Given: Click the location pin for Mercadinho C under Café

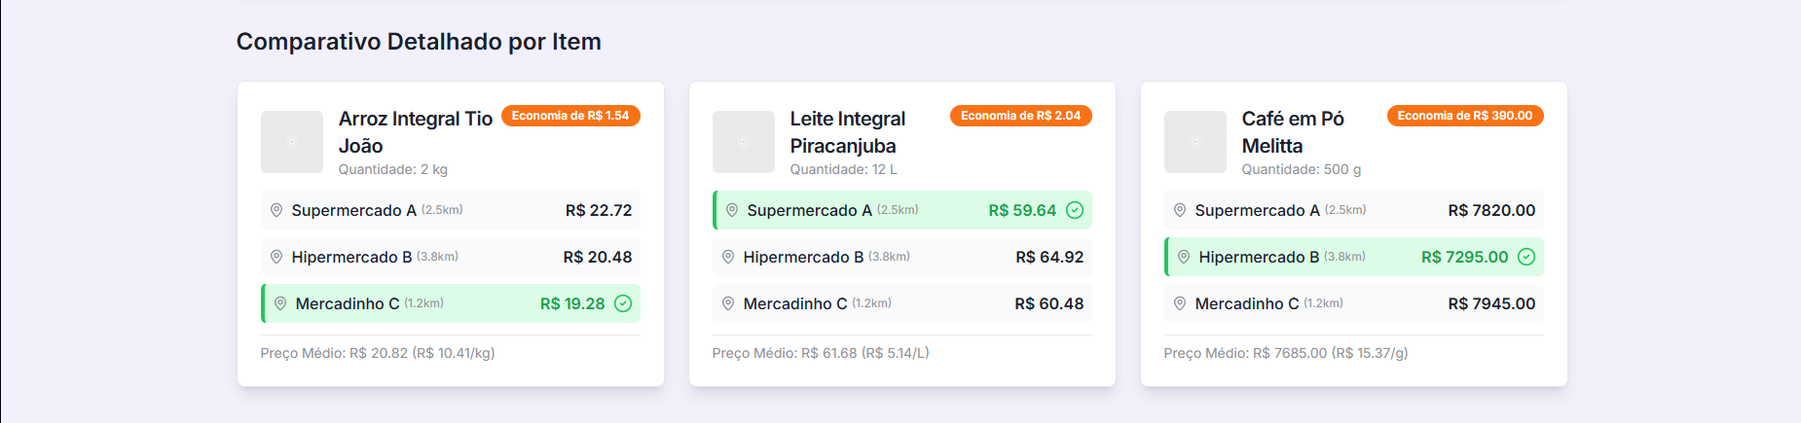Looking at the screenshot, I should (x=1180, y=303).
